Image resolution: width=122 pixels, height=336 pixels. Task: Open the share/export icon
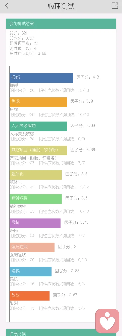pos(115,6)
